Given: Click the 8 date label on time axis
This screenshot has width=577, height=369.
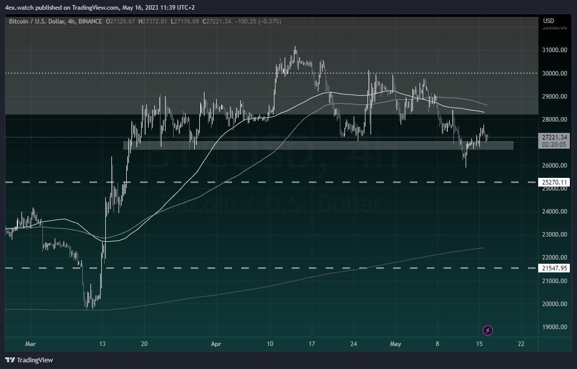Looking at the screenshot, I should pyautogui.click(x=437, y=344).
